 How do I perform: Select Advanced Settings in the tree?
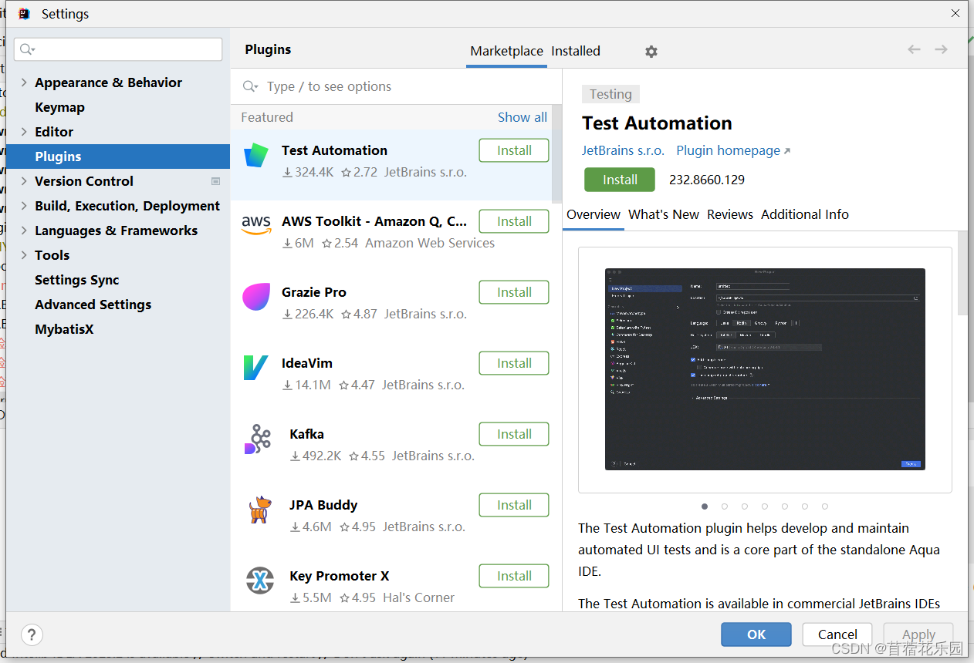tap(93, 305)
